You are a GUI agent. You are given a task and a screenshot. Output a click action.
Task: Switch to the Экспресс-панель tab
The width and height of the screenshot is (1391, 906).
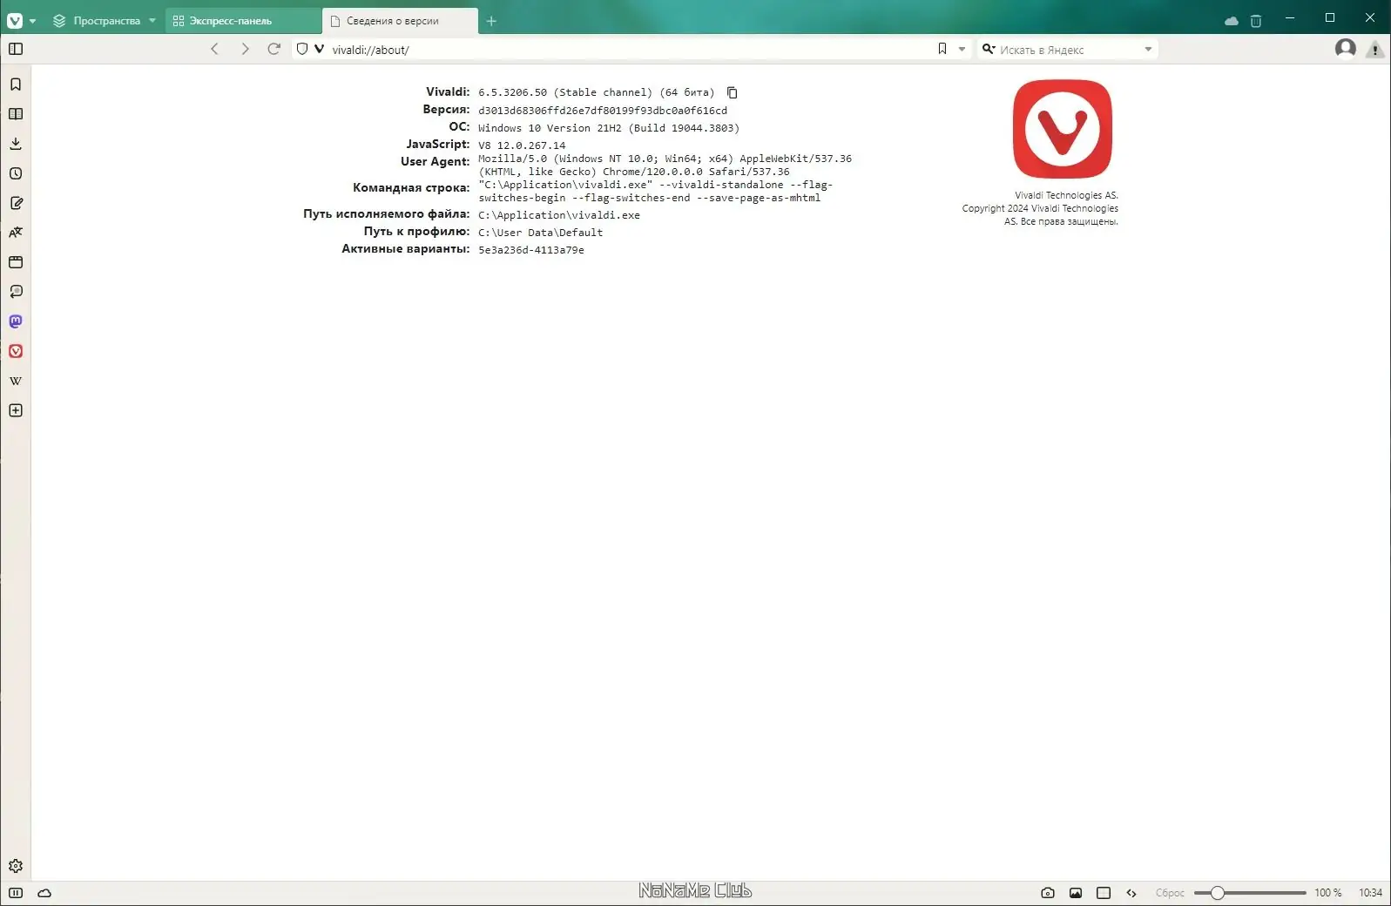pyautogui.click(x=243, y=21)
